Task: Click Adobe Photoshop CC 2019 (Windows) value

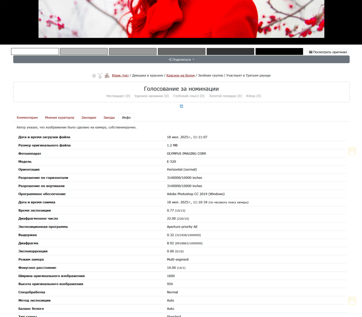Action: click(x=196, y=194)
